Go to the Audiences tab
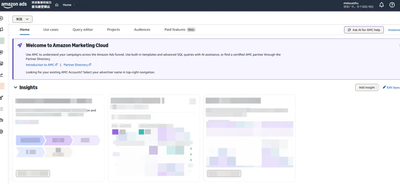This screenshot has width=400, height=184. pos(142,29)
